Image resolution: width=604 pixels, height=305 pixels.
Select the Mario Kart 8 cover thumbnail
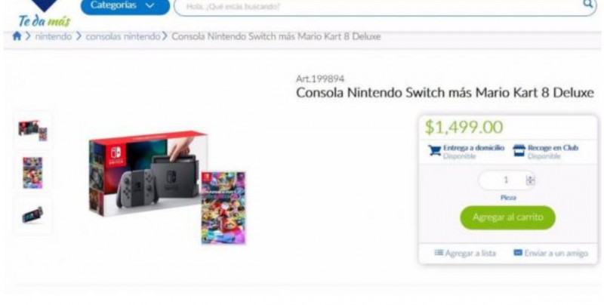tap(33, 173)
